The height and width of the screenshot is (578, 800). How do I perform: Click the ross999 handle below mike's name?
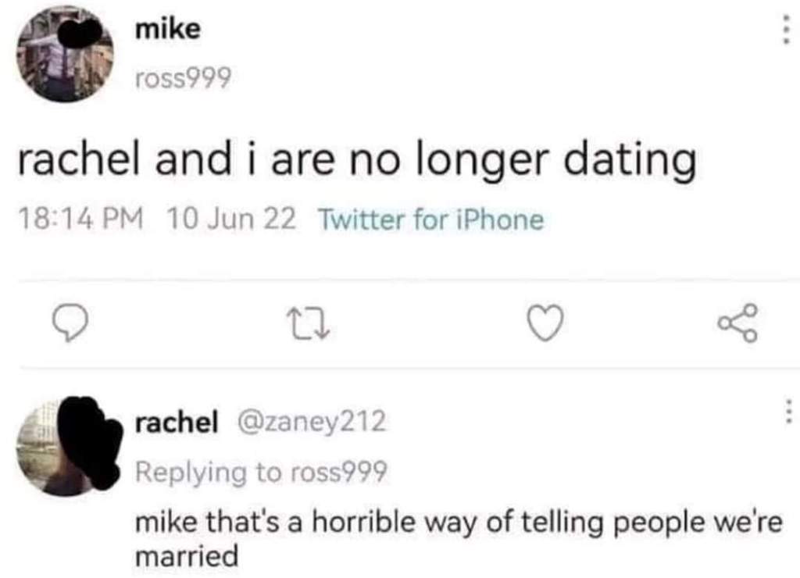[183, 77]
